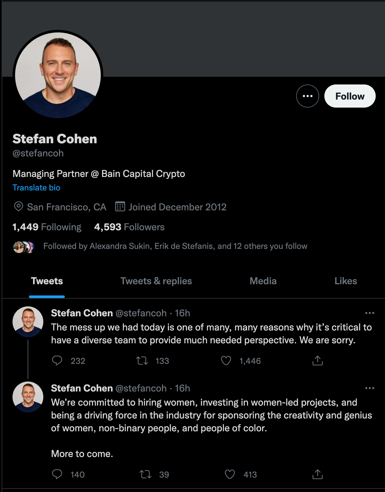The width and height of the screenshot is (385, 492).
Task: Like the tweet with 413 likes
Action: point(230,474)
